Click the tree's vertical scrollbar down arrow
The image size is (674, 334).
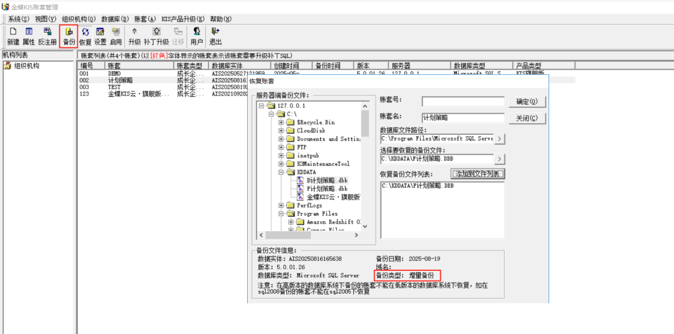(x=365, y=226)
